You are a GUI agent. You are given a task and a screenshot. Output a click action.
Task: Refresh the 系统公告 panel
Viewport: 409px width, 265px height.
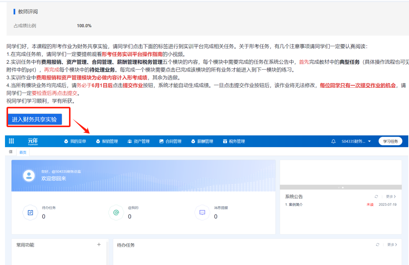376,196
